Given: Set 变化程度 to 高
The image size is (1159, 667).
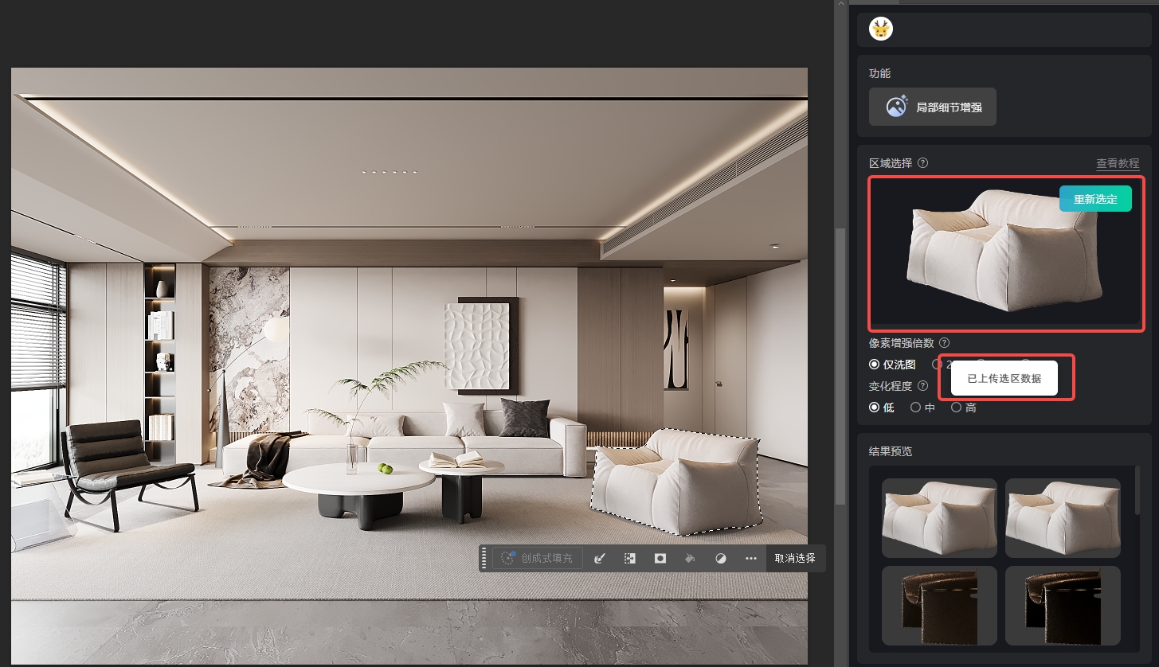Looking at the screenshot, I should click(x=964, y=408).
